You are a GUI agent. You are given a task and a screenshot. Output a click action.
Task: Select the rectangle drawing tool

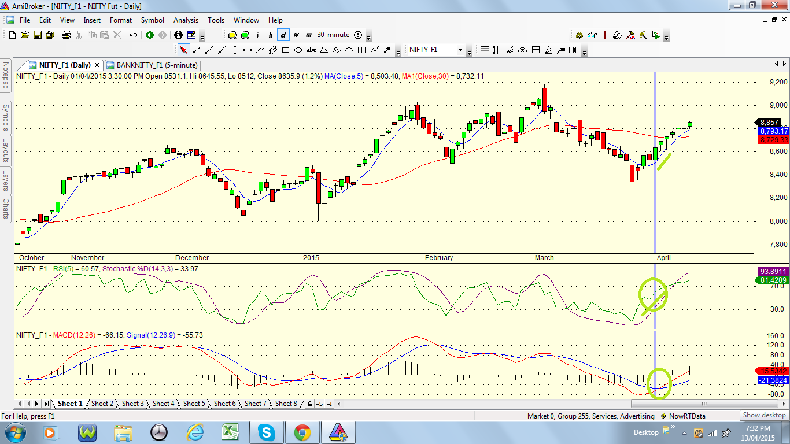pos(286,50)
